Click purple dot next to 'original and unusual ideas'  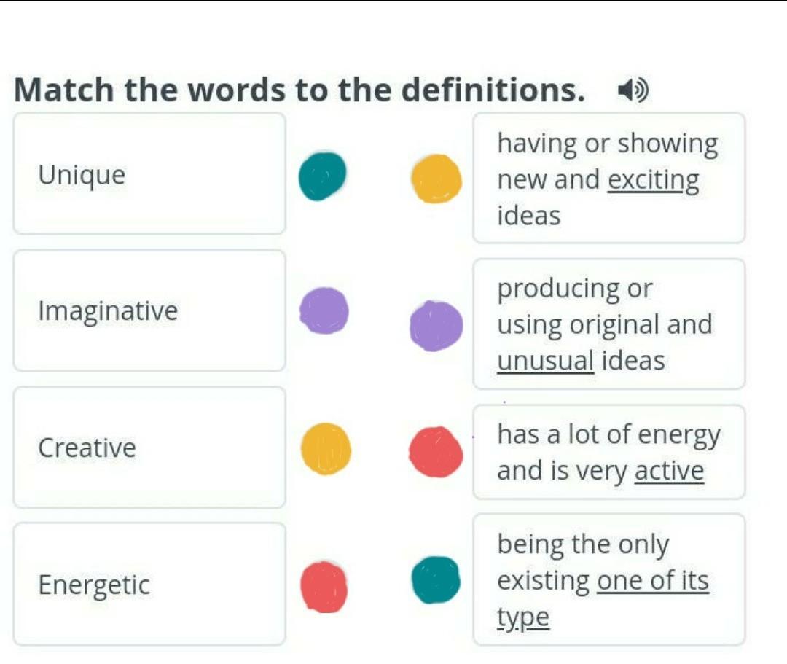click(x=436, y=326)
